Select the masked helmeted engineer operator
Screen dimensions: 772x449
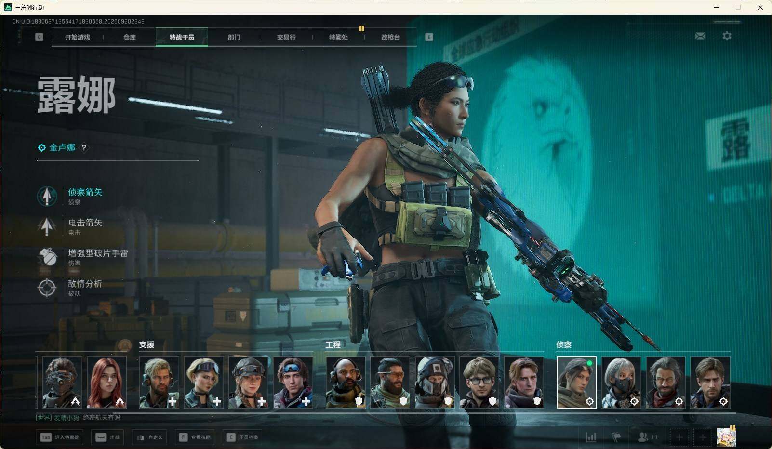pyautogui.click(x=435, y=383)
